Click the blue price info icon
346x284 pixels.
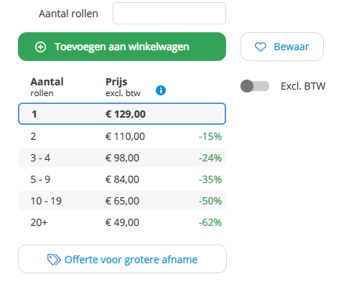point(161,90)
